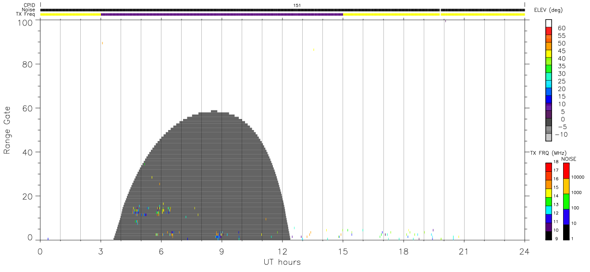Click noise legend label 1000
The image size is (590, 272).
[577, 192]
